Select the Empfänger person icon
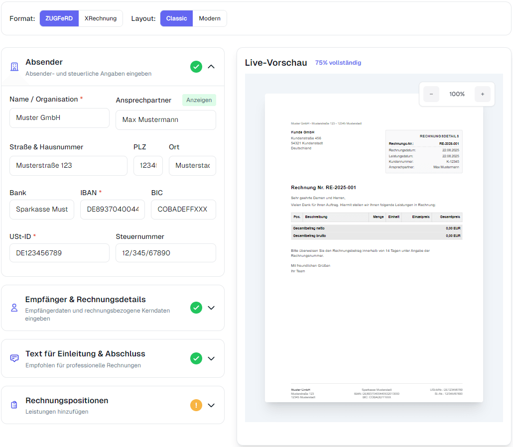 14,308
